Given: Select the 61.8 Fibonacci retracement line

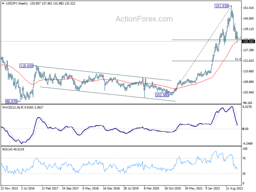Looking at the screenshot, I should [207, 61].
